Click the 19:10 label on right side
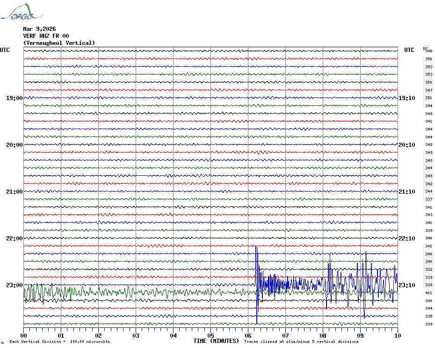Viewport: 435px width, 348px height. pos(406,98)
